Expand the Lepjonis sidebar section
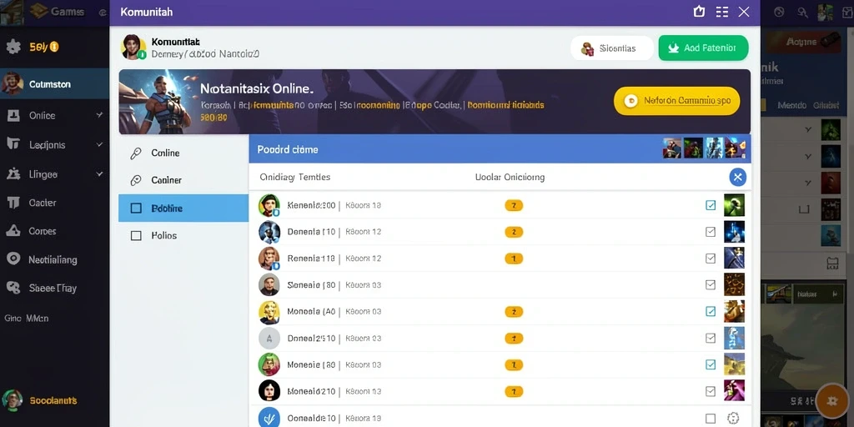854x427 pixels. click(x=99, y=144)
